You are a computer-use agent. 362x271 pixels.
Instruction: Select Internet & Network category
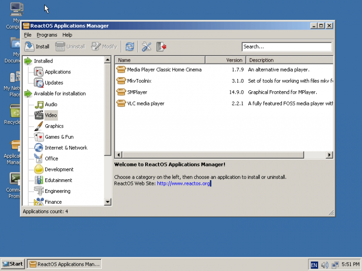[x=66, y=148]
